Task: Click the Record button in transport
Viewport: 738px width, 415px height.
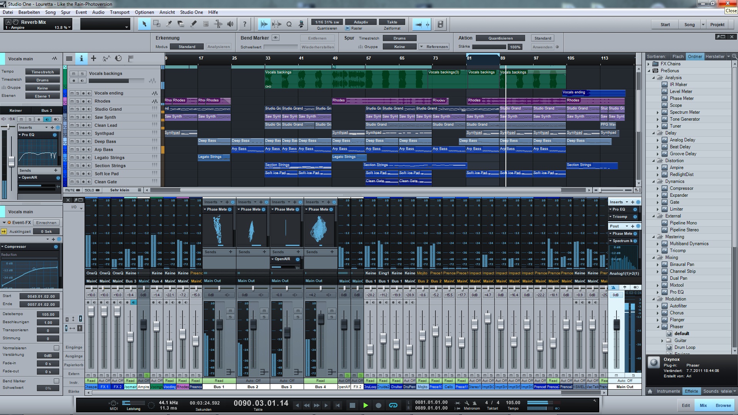Action: click(378, 405)
